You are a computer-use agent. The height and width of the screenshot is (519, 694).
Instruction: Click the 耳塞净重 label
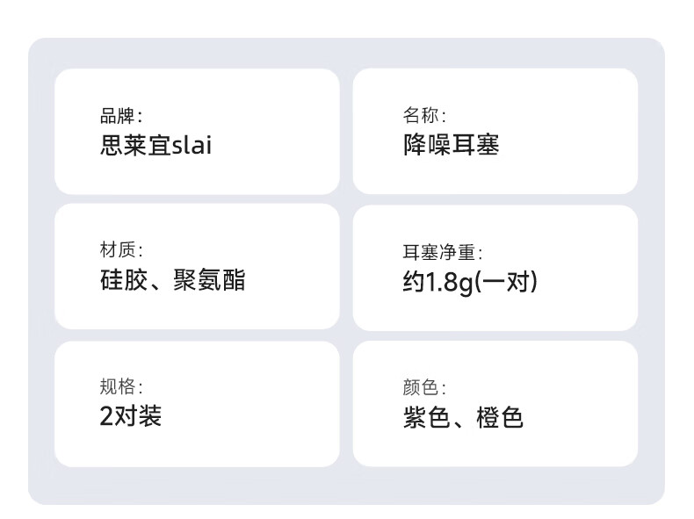pyautogui.click(x=442, y=253)
